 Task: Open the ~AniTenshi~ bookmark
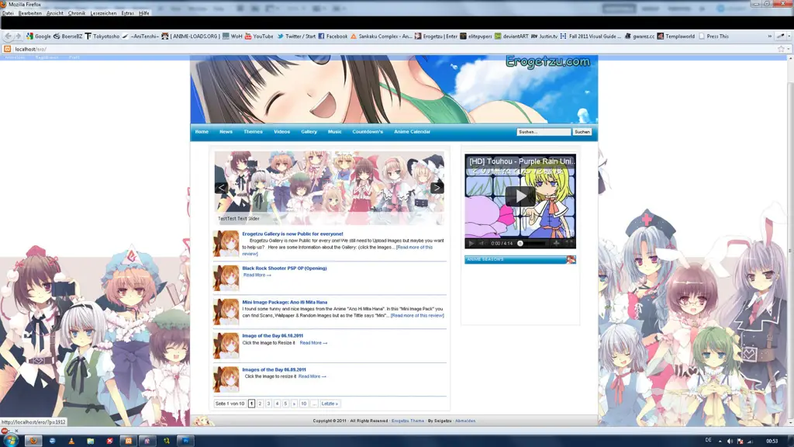[x=140, y=36]
